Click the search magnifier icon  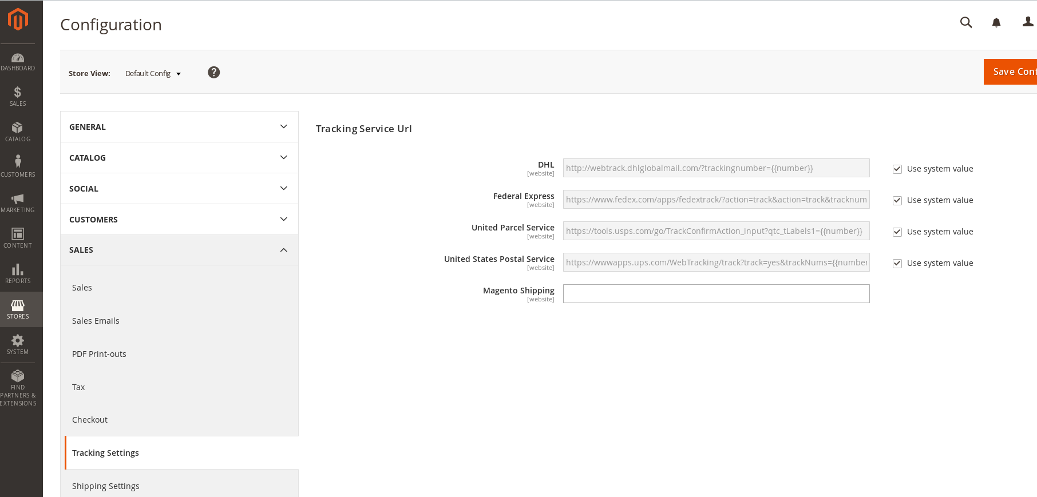[x=966, y=22]
